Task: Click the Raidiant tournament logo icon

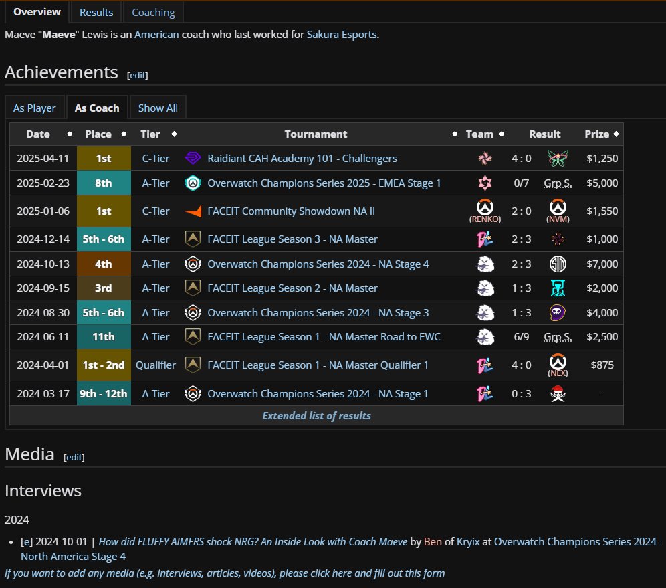Action: pos(193,158)
